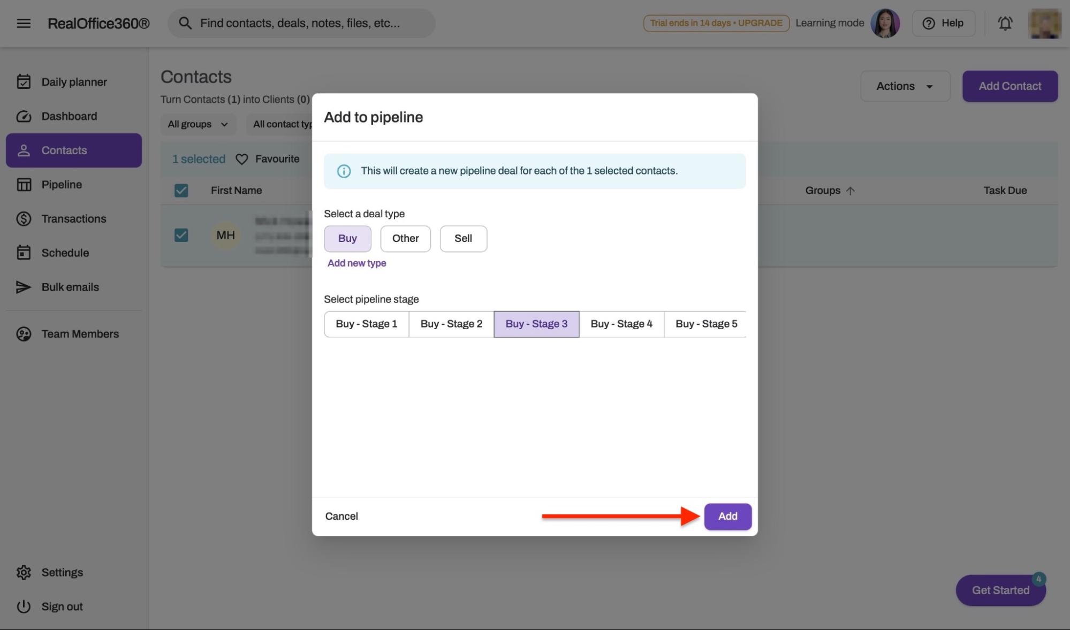Open the Help menu
Viewport: 1070px width, 630px height.
coord(943,23)
